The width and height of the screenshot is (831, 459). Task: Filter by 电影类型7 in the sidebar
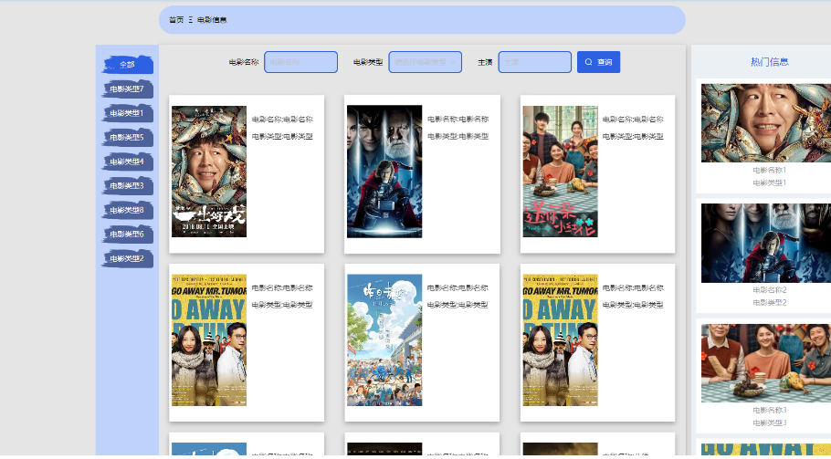tap(127, 89)
